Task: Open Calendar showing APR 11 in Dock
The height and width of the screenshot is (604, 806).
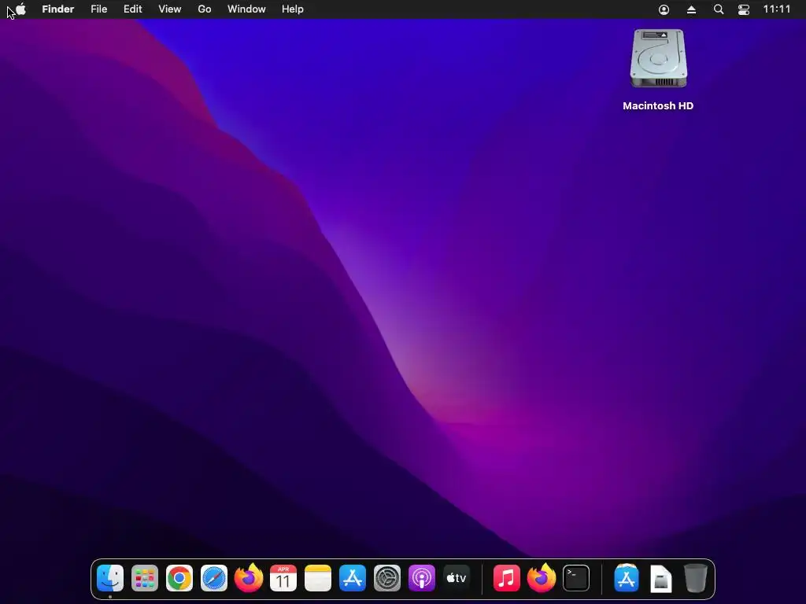Action: click(x=283, y=578)
